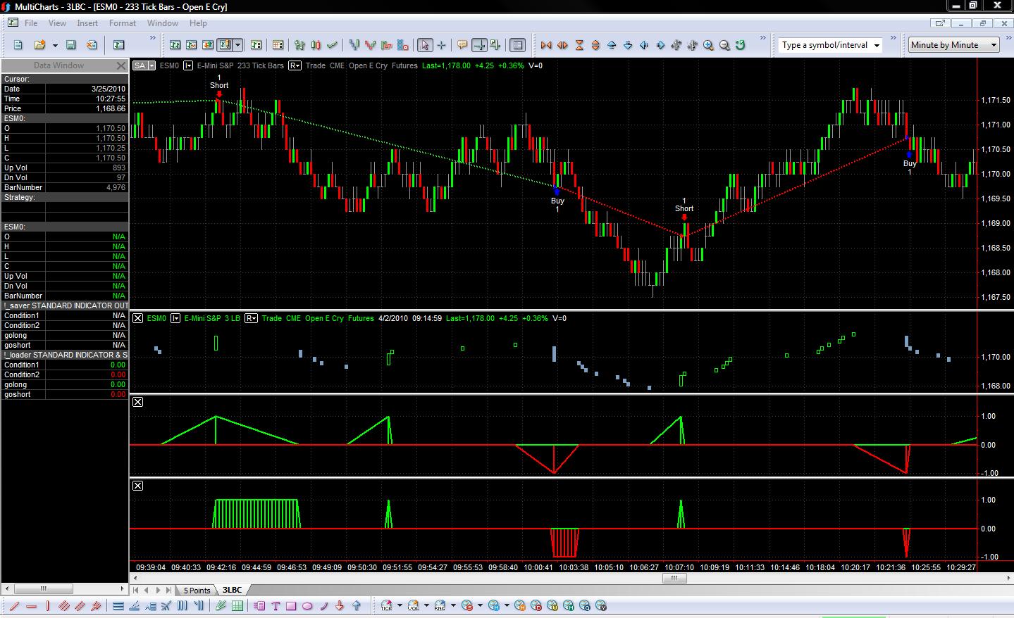1014x618 pixels.
Task: Open the VOL resolution dropdown arrow
Action: 426,605
